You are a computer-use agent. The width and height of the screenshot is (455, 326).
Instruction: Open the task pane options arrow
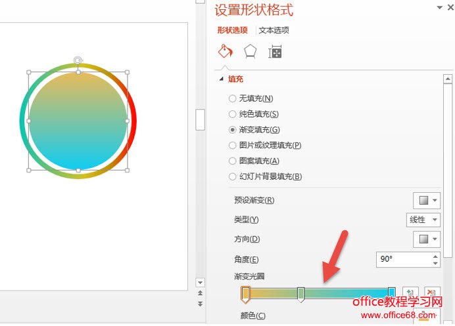(440, 7)
